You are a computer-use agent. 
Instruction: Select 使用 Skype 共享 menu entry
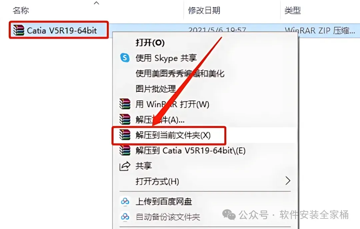tap(166, 58)
